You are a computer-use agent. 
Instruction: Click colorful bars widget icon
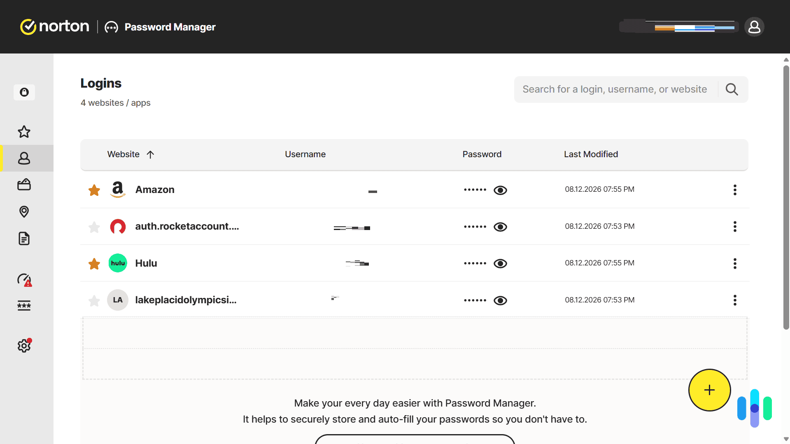[x=755, y=408]
